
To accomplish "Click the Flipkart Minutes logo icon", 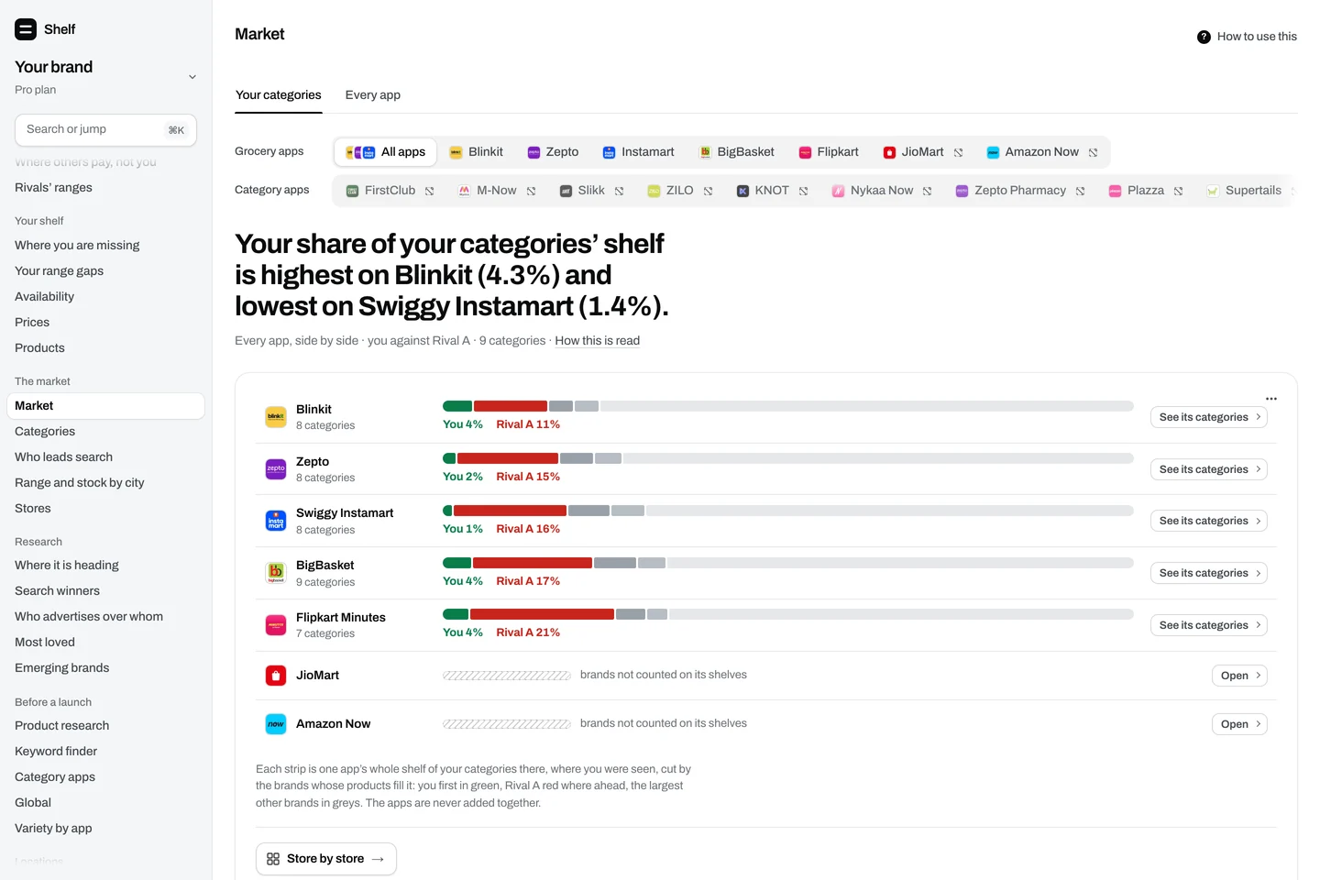I will pyautogui.click(x=276, y=625).
